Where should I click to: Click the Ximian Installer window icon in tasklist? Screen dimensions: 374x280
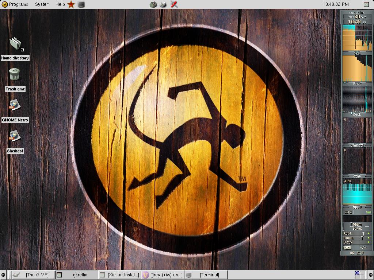[102, 275]
